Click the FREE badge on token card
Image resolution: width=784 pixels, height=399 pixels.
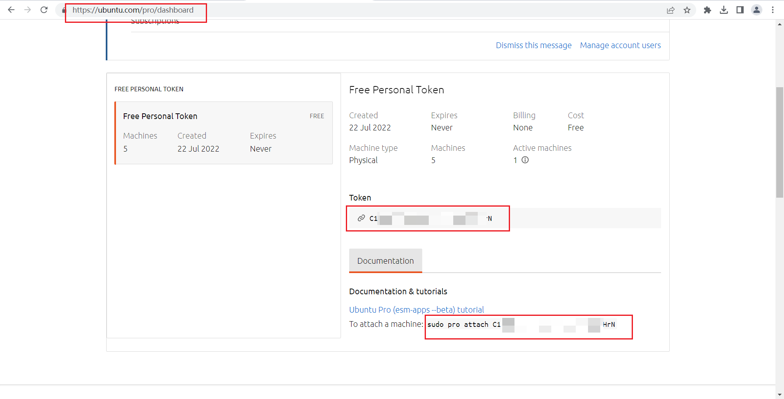click(317, 116)
